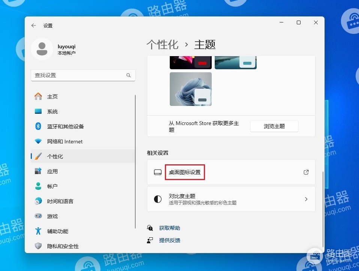Click the luyouqi account name
This screenshot has height=271, width=359.
click(x=66, y=46)
